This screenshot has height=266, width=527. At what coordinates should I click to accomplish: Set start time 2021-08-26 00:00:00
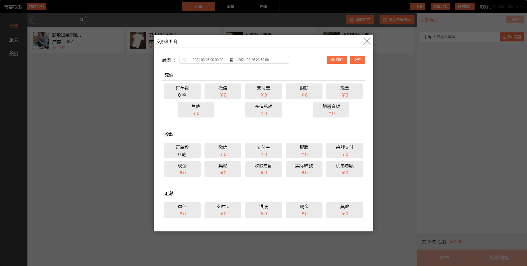[208, 60]
